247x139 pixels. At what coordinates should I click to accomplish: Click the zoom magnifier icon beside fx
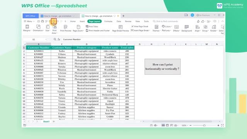click(x=55, y=39)
